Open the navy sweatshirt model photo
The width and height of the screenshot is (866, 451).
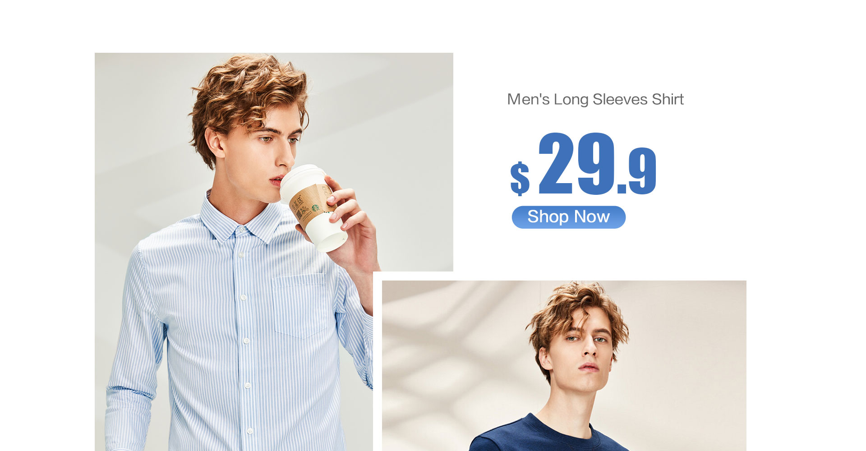pos(564,366)
